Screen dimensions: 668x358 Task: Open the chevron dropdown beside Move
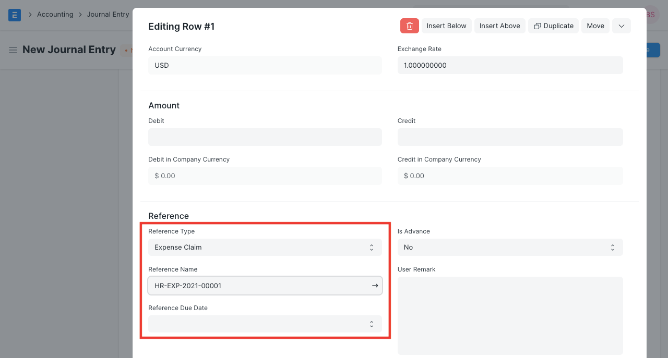pyautogui.click(x=621, y=26)
